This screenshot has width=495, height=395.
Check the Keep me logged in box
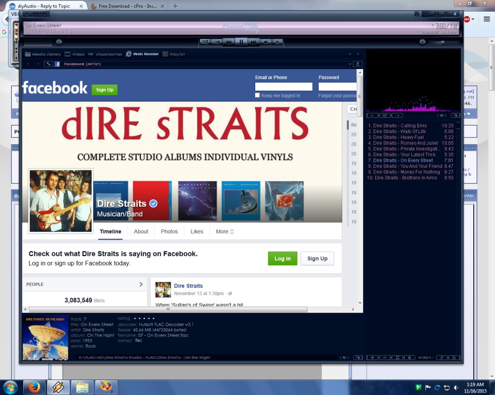pyautogui.click(x=257, y=95)
